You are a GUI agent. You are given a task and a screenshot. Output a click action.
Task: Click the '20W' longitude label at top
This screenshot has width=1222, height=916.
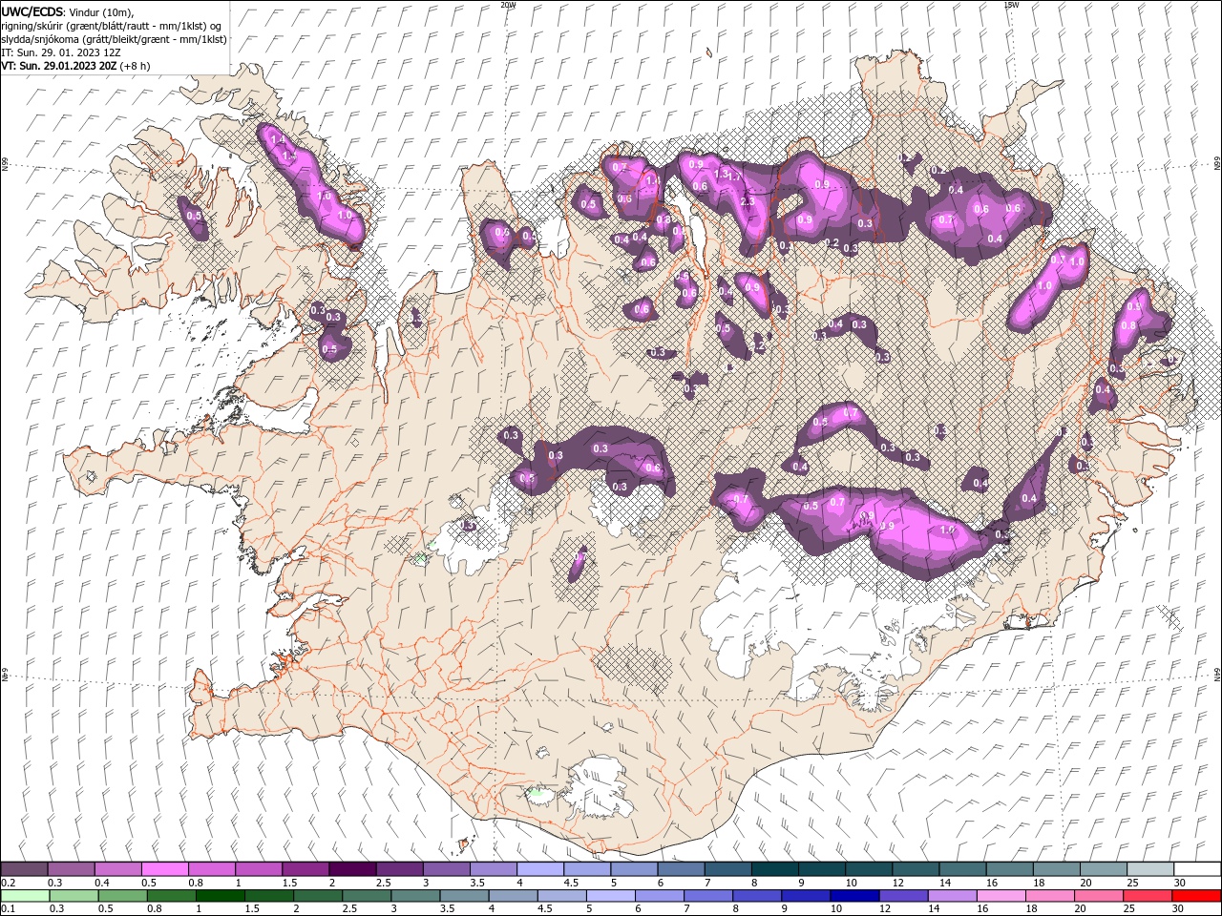pyautogui.click(x=508, y=5)
